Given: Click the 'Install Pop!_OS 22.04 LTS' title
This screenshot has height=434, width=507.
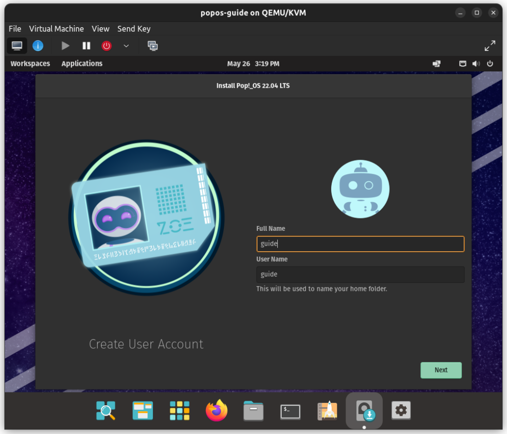Looking at the screenshot, I should pos(253,86).
